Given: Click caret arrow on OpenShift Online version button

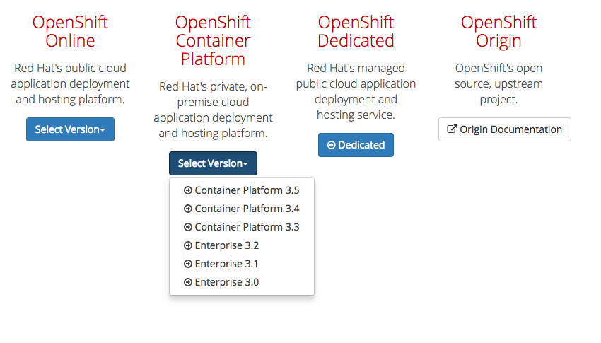Looking at the screenshot, I should [x=103, y=131].
